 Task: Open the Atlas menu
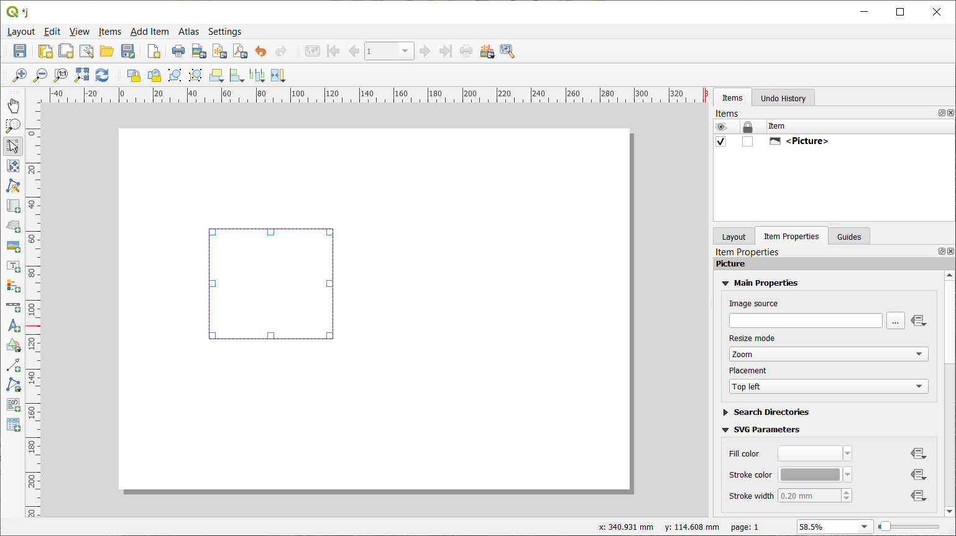188,32
